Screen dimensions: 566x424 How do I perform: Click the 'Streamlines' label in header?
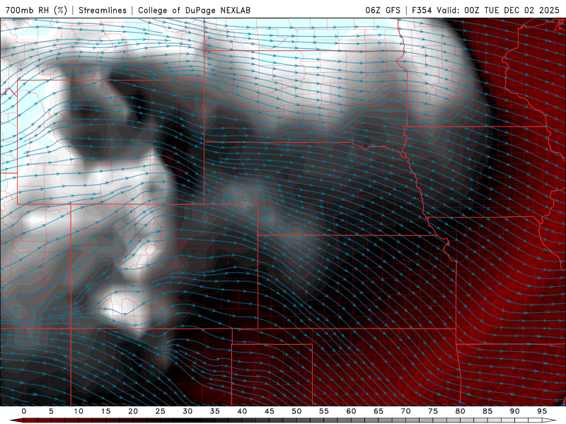coord(103,10)
